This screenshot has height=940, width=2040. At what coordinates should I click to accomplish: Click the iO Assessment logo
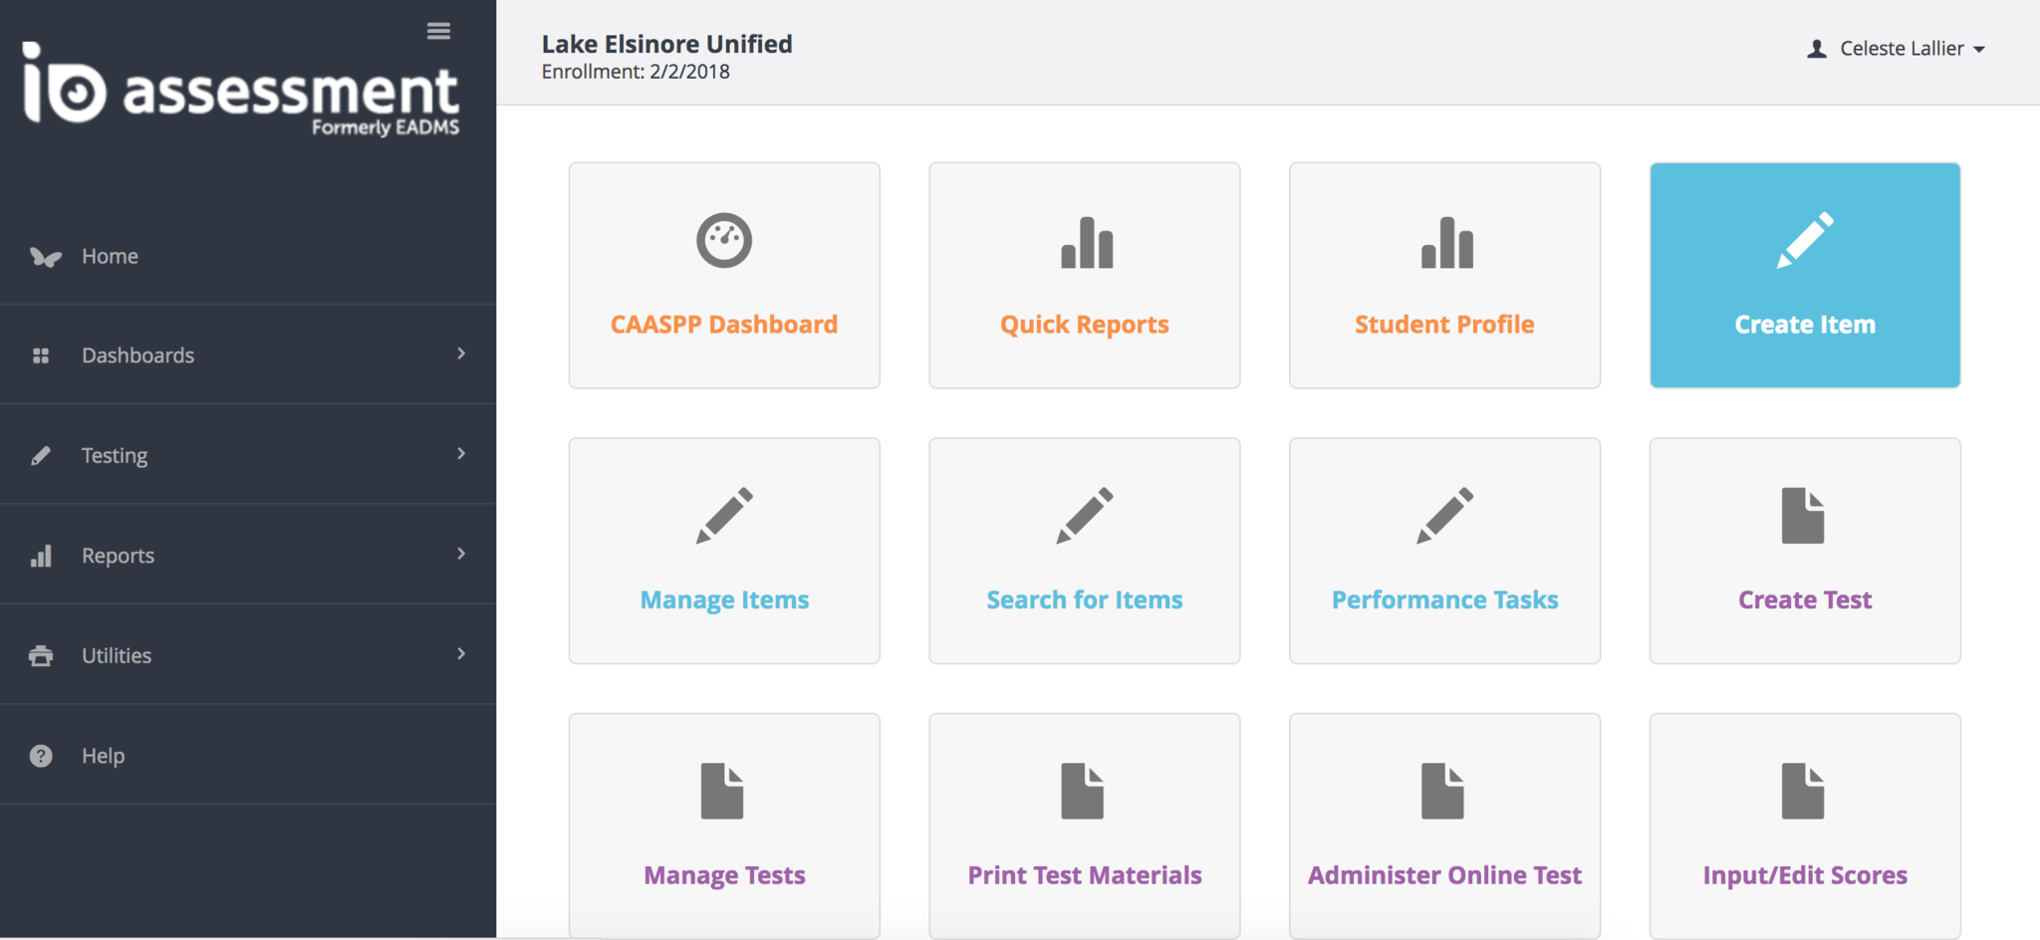tap(241, 90)
